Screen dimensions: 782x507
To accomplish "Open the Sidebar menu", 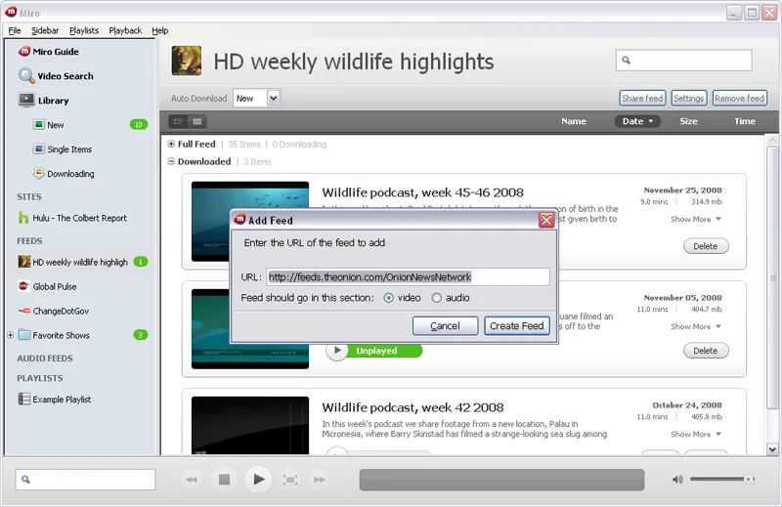I will tap(45, 30).
